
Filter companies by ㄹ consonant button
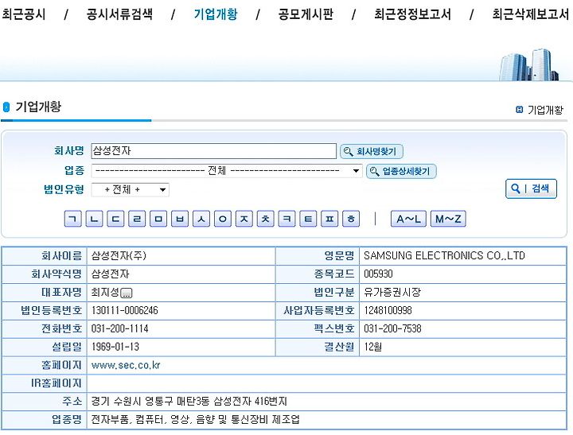tap(137, 219)
